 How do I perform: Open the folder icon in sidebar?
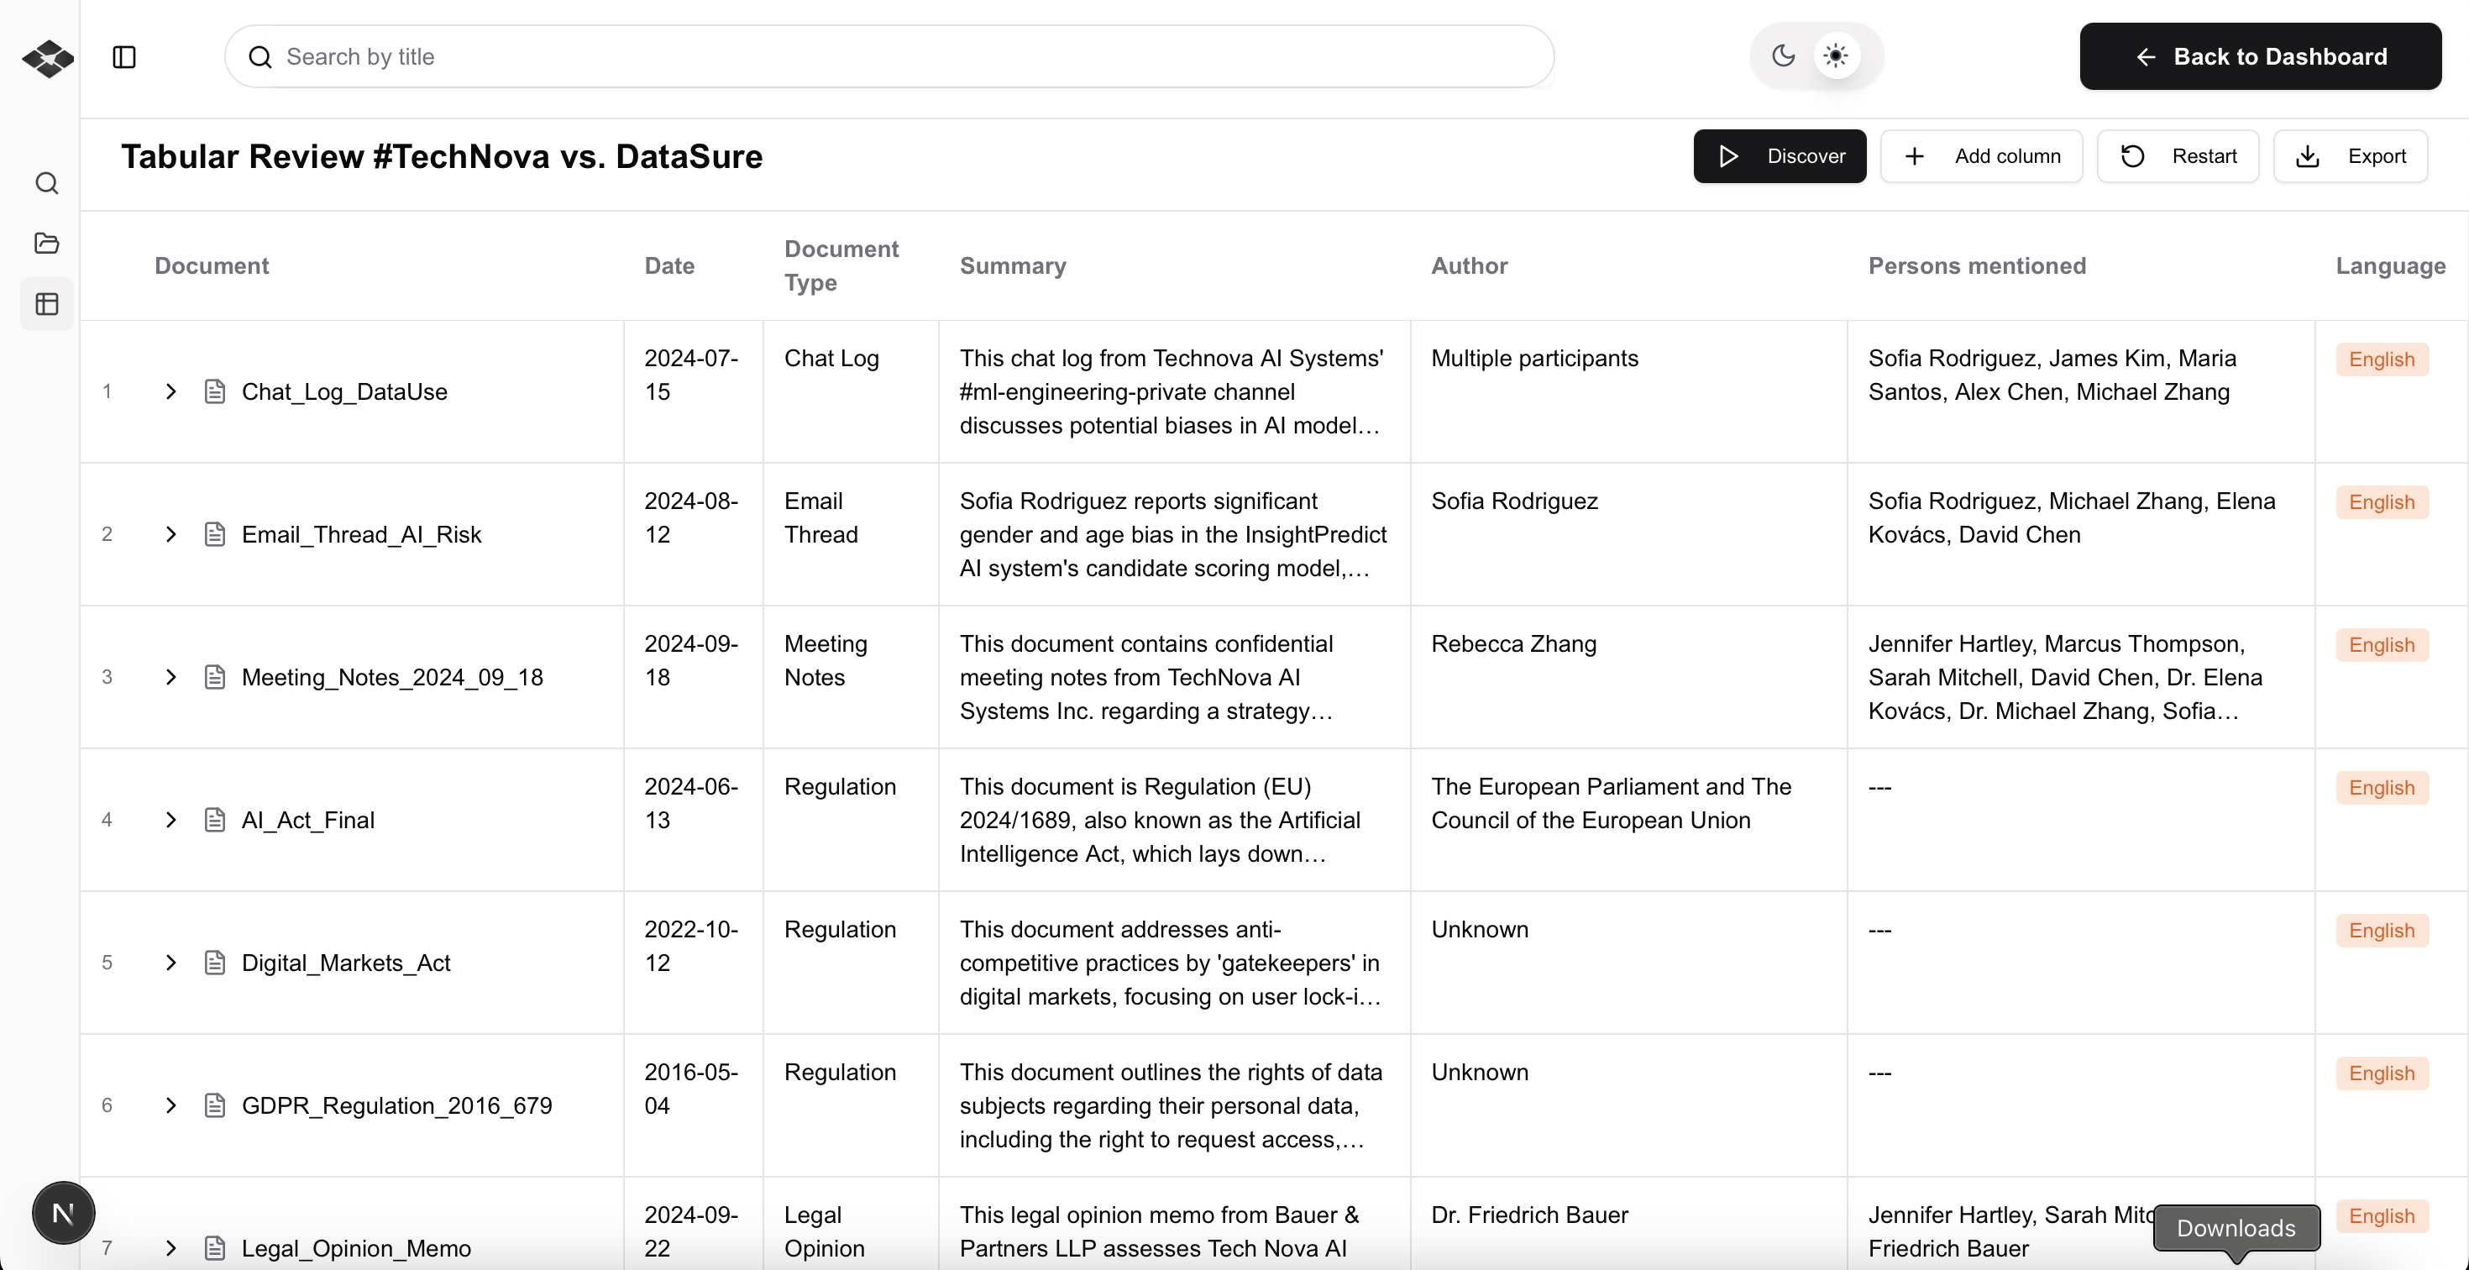point(47,244)
